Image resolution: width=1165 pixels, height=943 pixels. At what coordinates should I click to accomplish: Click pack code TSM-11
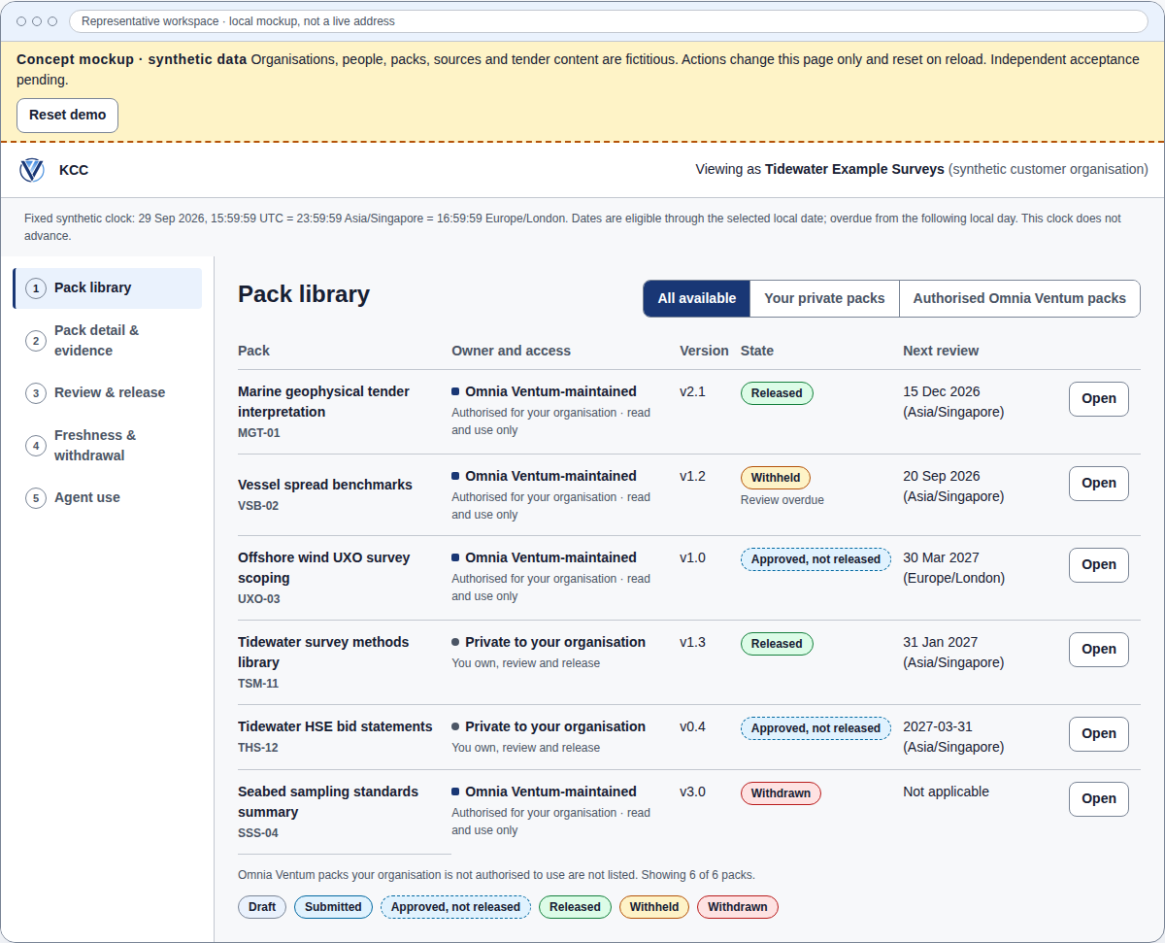[x=258, y=684]
